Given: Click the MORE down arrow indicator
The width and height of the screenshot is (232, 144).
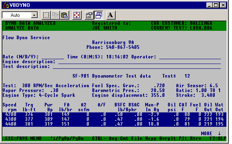Looking at the screenshot, I should (x=220, y=134).
